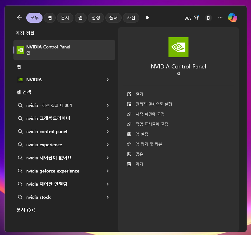Expand chevron for nvidia stock
The image size is (251, 235).
coord(108,197)
